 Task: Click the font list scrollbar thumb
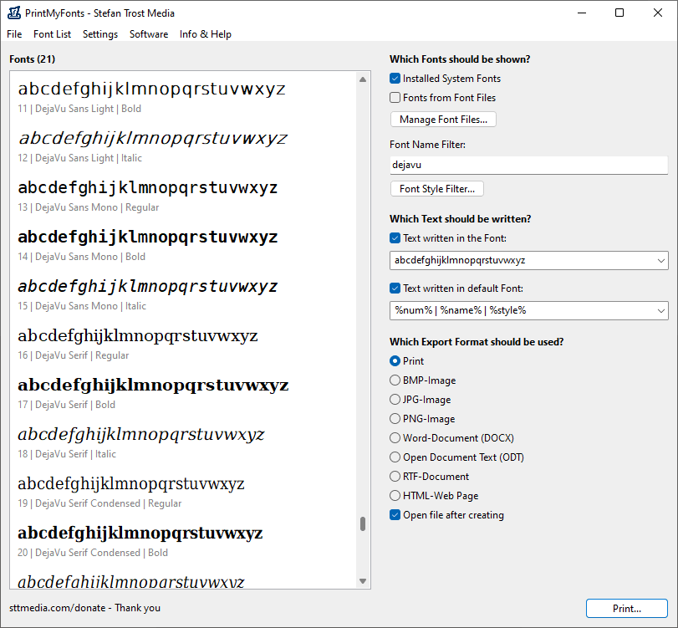[x=363, y=523]
